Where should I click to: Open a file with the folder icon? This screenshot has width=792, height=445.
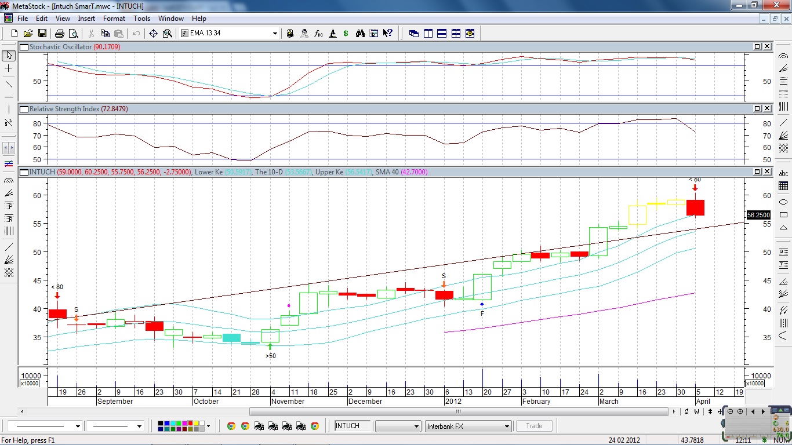tap(28, 34)
